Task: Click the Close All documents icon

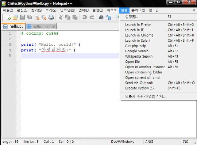Action: [x=44, y=17]
